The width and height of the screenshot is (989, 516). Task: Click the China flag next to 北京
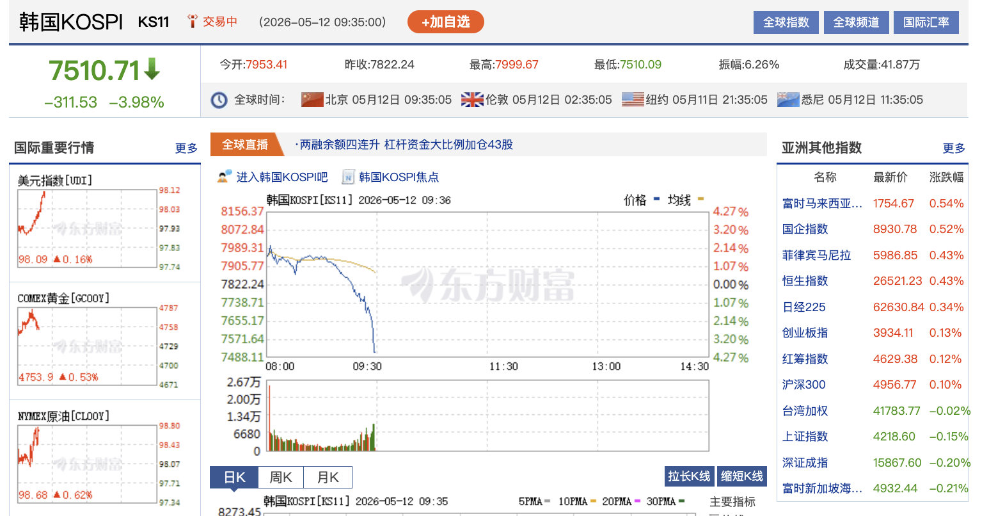pos(312,99)
